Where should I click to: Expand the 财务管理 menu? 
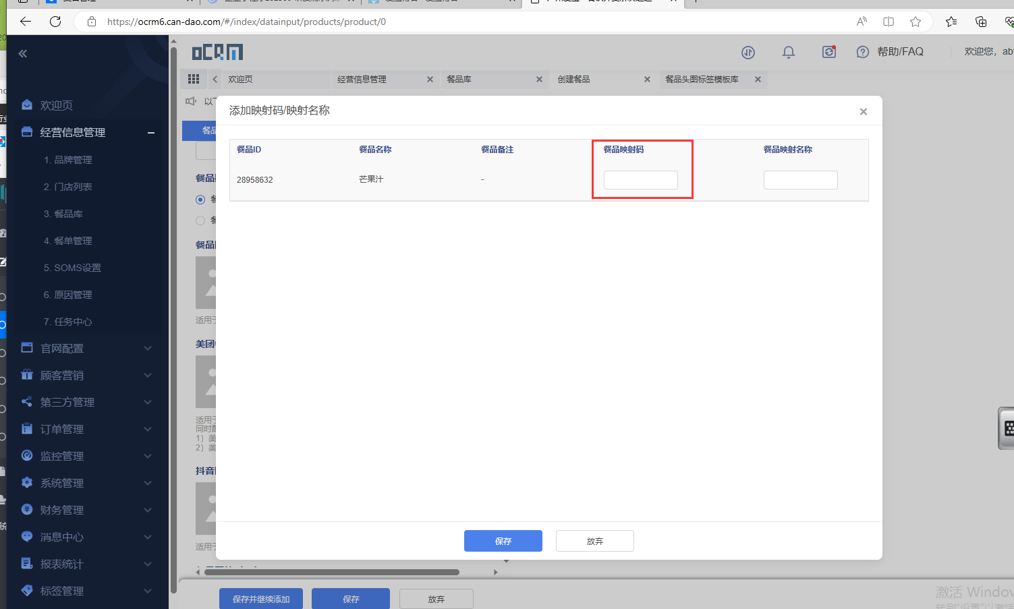(x=148, y=511)
